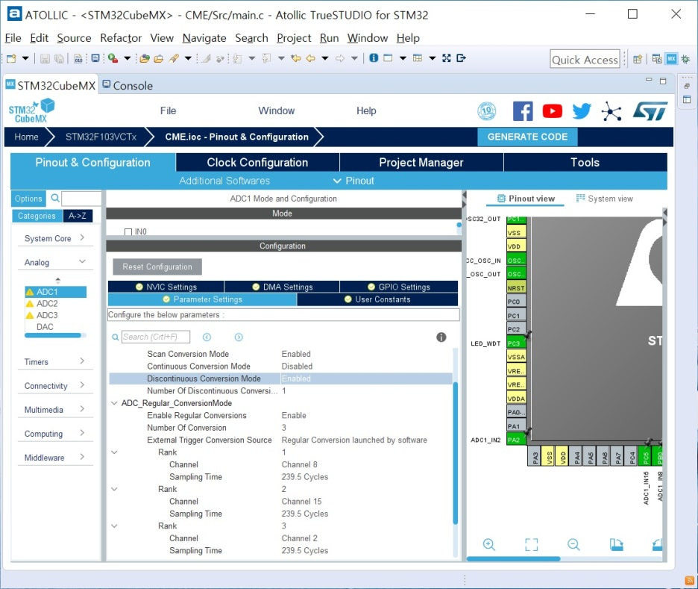
Task: Open the DMA Settings tab
Action: tap(282, 287)
